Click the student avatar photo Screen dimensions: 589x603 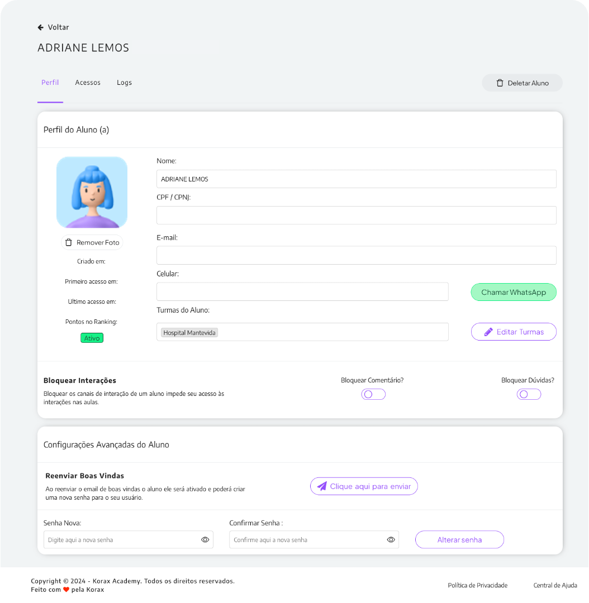click(x=92, y=192)
